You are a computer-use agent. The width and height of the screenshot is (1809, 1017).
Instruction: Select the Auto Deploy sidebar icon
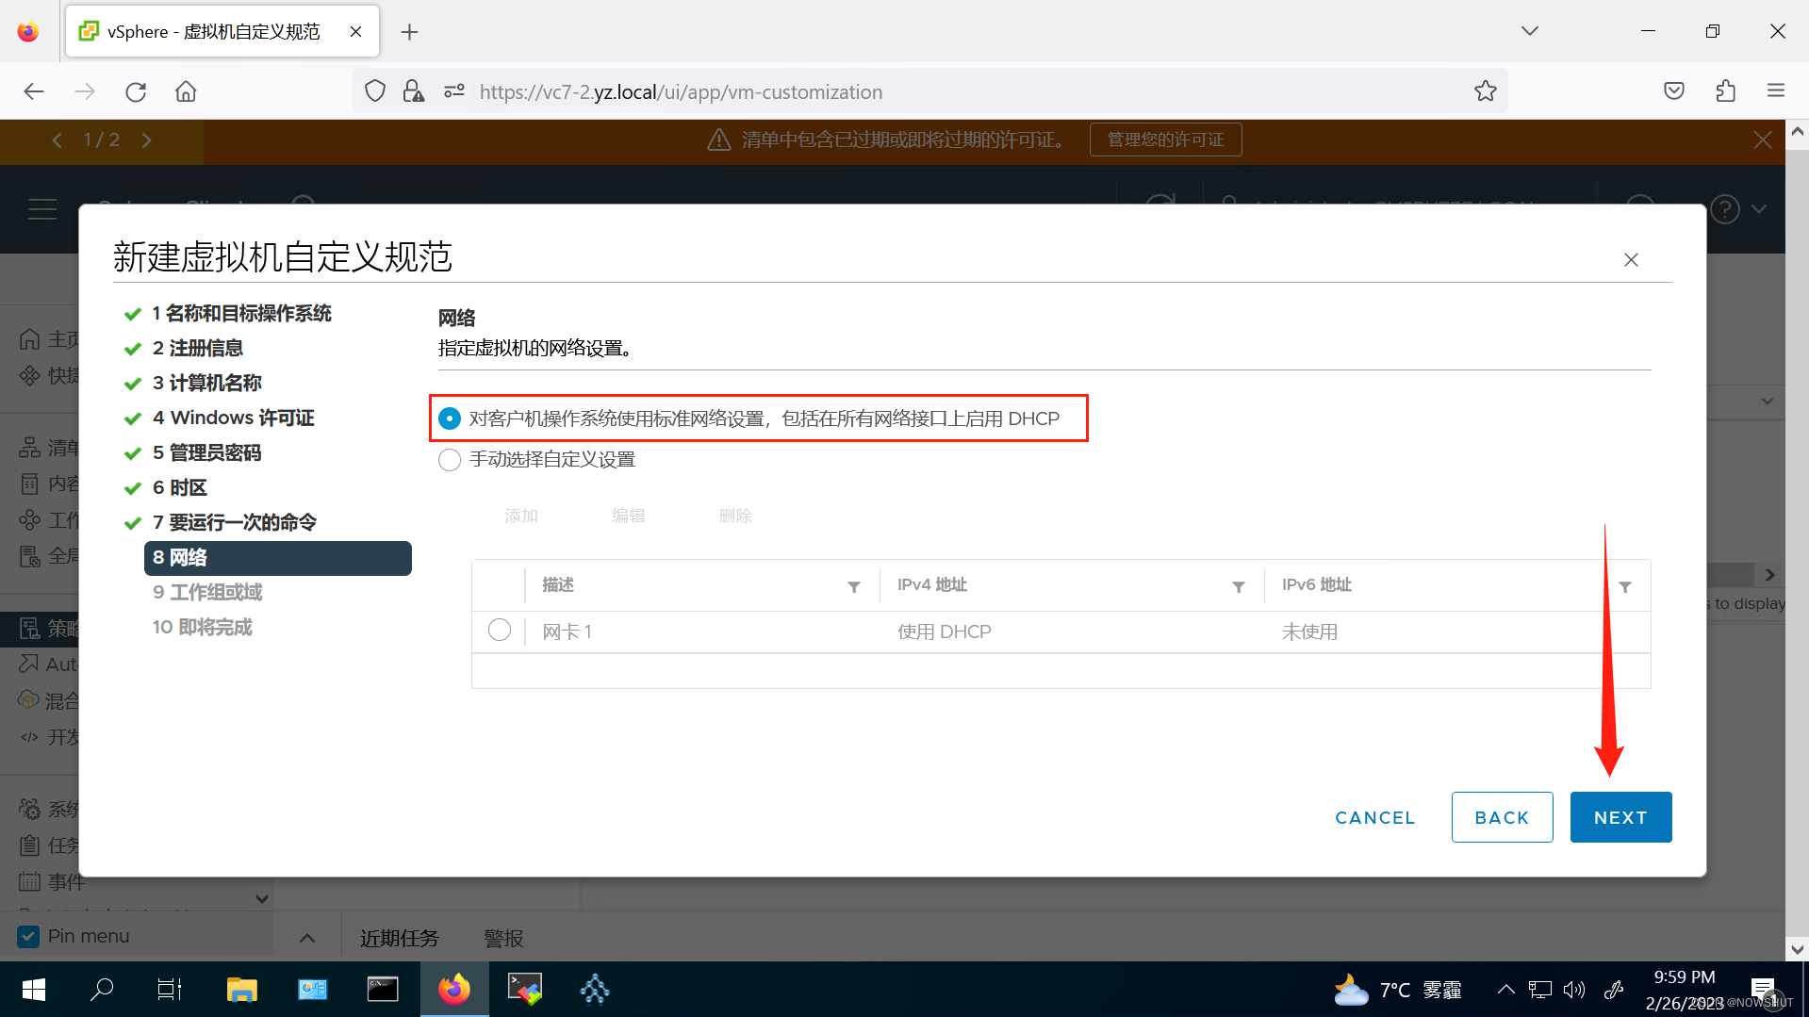28,664
